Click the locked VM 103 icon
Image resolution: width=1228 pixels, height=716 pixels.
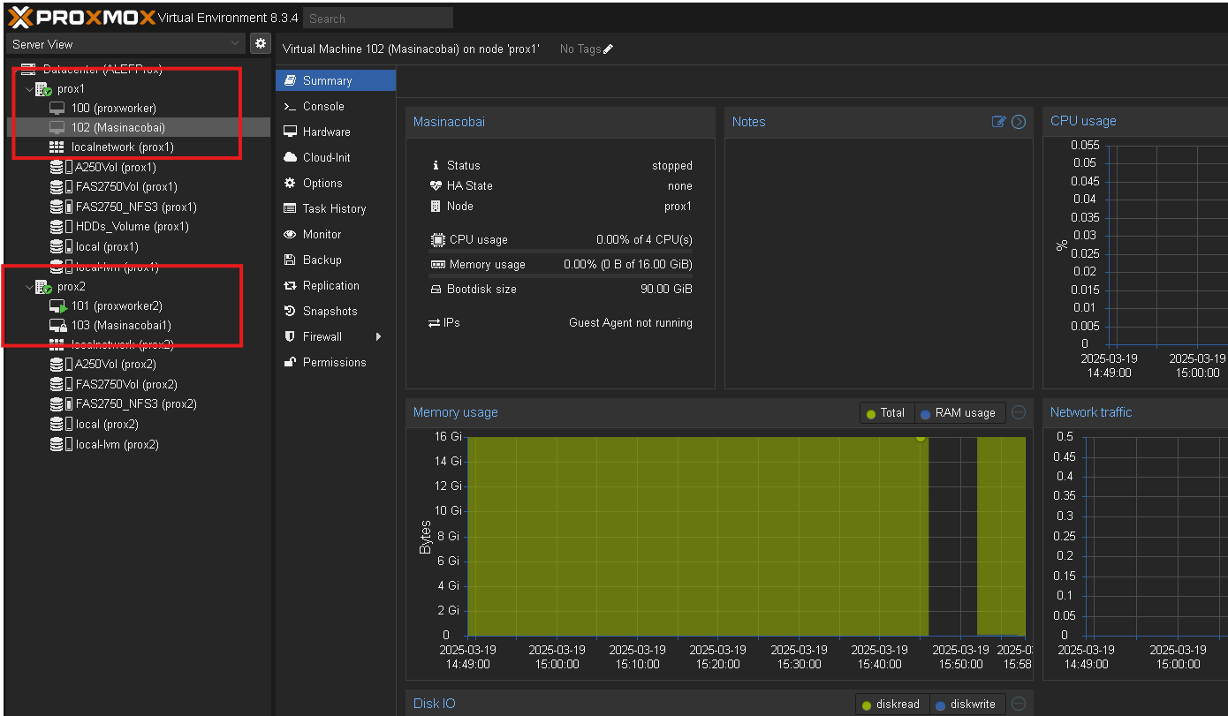[58, 326]
